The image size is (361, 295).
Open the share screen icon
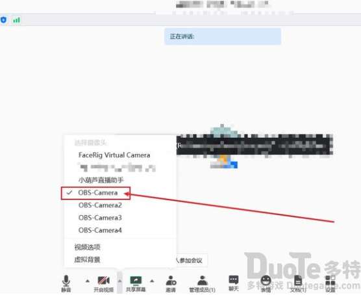click(136, 281)
